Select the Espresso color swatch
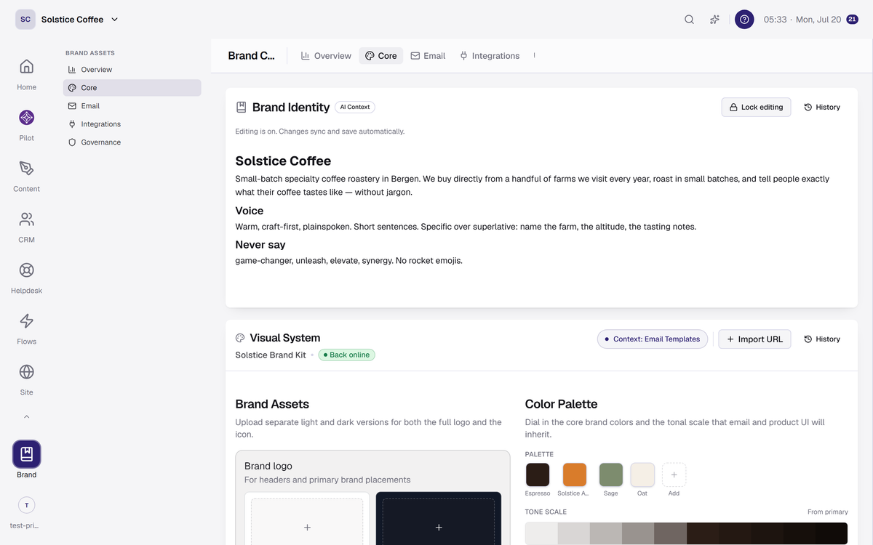The width and height of the screenshot is (873, 545). (x=538, y=475)
